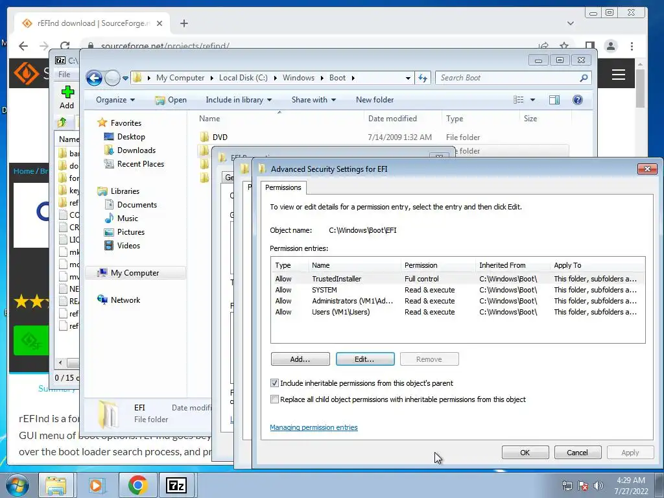Expand breadcrumb arrow after Windows
The width and height of the screenshot is (664, 498).
click(322, 78)
